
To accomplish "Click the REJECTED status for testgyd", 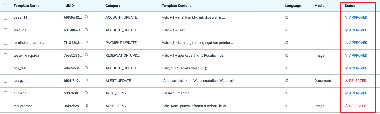I will pos(356,81).
